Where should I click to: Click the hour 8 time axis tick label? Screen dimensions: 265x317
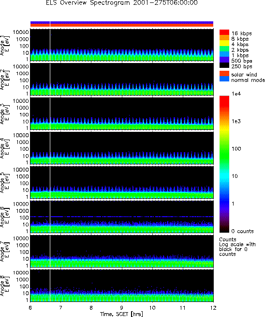[91, 308]
